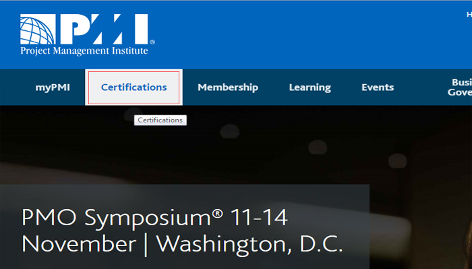
Task: Click the partially visible Business Gove… nav item
Action: [460, 87]
